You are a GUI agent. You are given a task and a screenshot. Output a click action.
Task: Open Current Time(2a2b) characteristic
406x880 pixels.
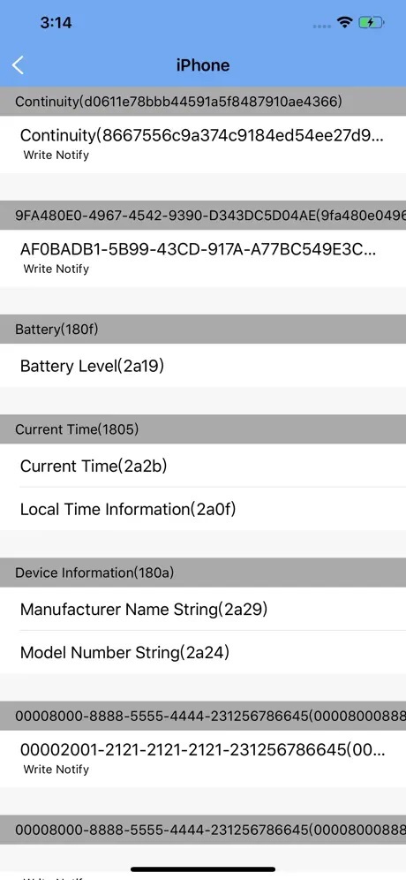pos(203,466)
